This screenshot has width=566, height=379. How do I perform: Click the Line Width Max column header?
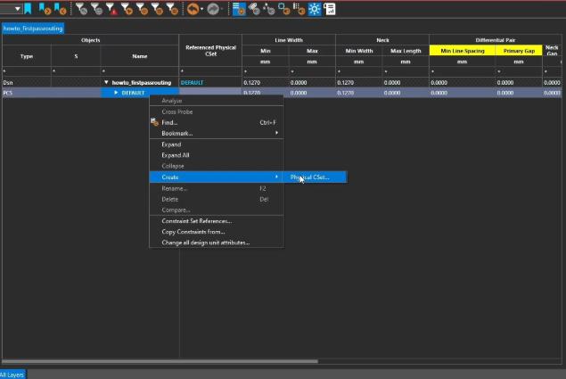pyautogui.click(x=312, y=51)
